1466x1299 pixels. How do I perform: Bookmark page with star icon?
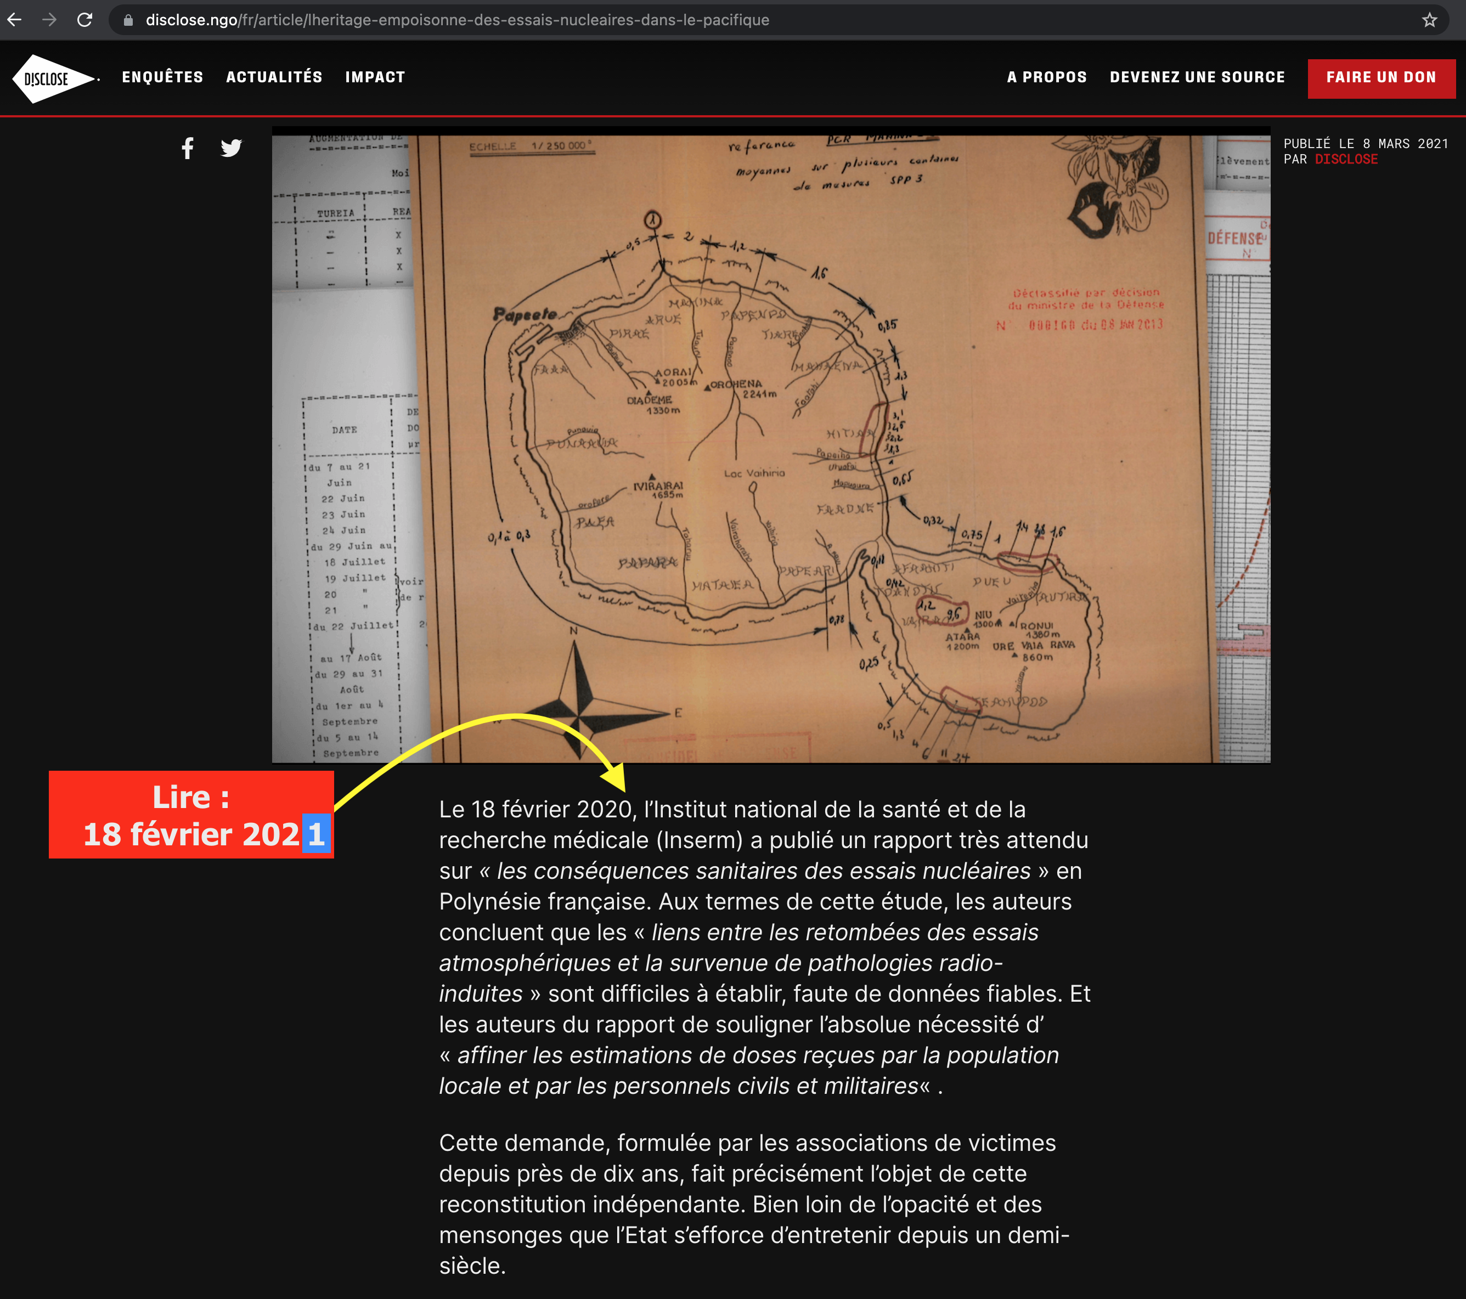click(x=1429, y=20)
